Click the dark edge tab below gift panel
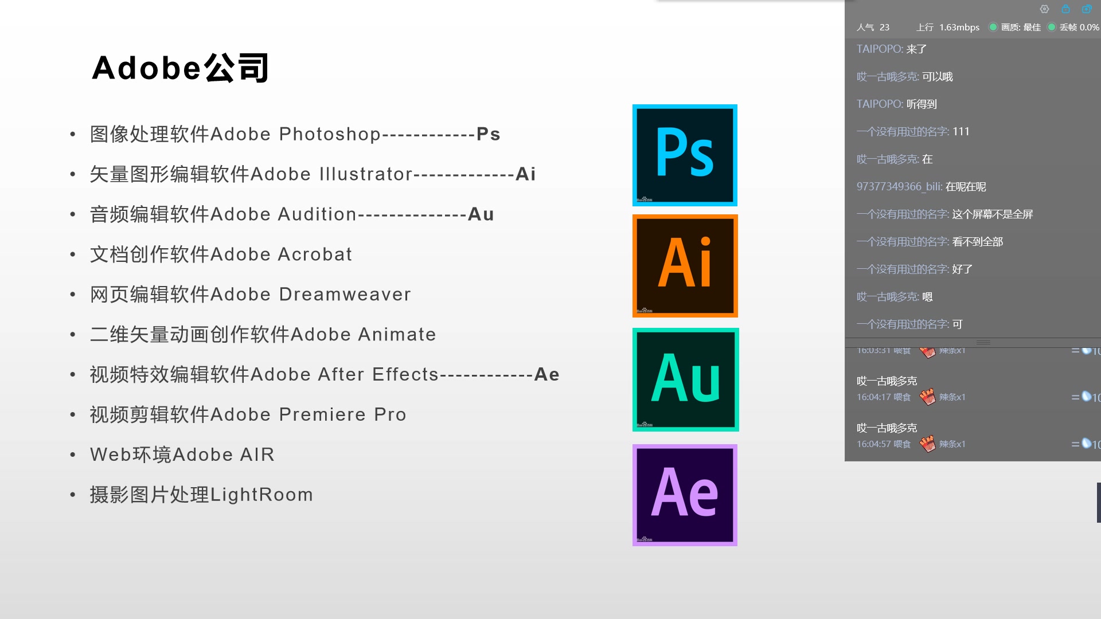Image resolution: width=1101 pixels, height=619 pixels. click(1098, 503)
